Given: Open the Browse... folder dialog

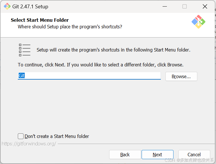Looking at the screenshot, I should click(181, 76).
